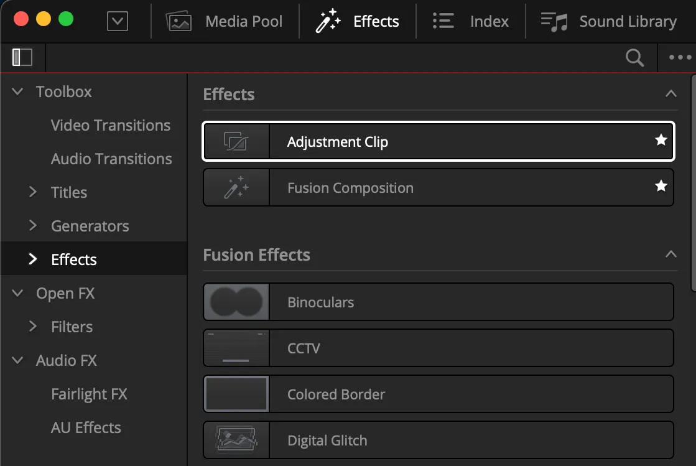
Task: Expand the Titles category arrow
Action: [33, 193]
